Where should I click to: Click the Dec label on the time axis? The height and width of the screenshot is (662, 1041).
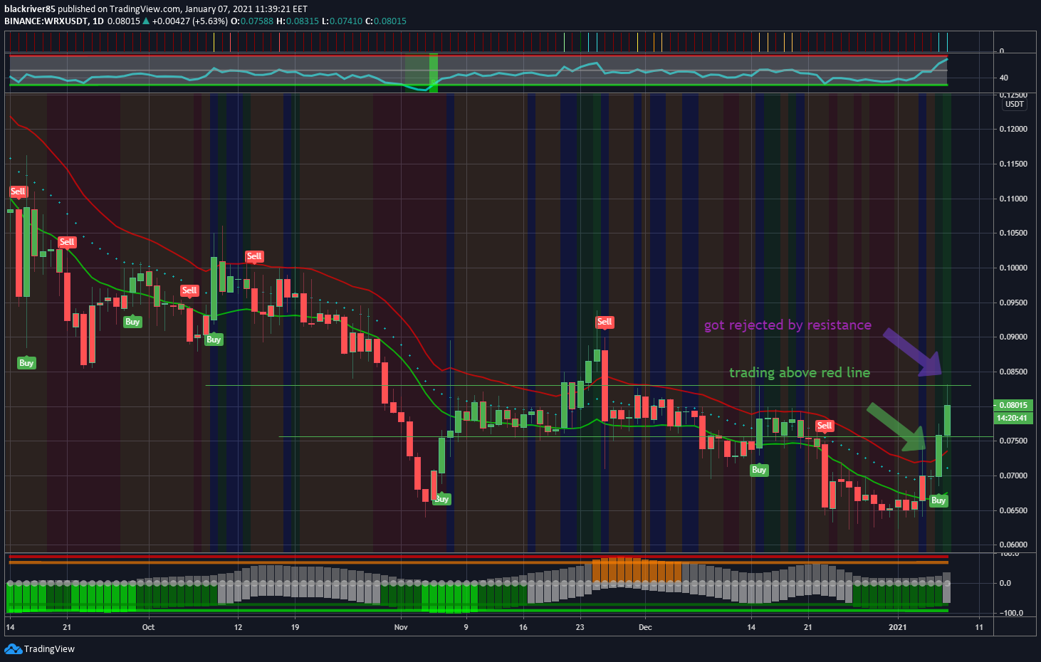[x=645, y=627]
